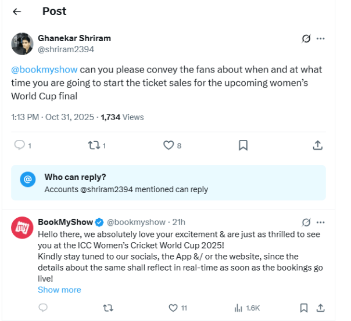Click the back arrow beside Post
Image resolution: width=351 pixels, height=321 pixels.
point(17,12)
